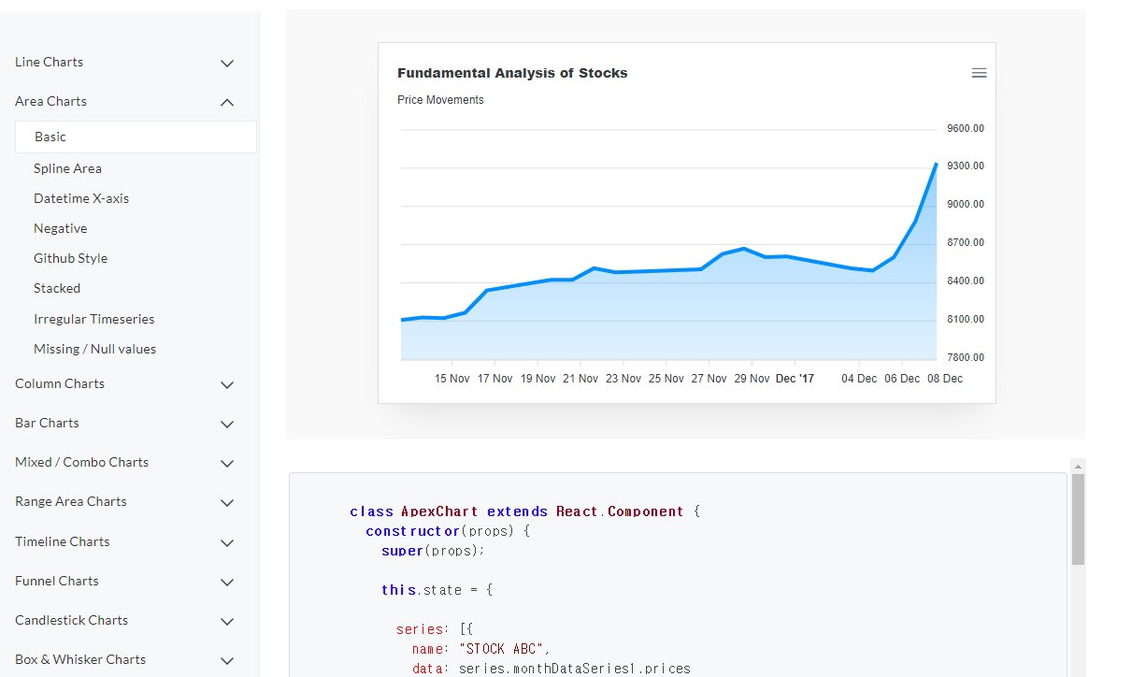Click the 8700.00 y-axis label
Viewport: 1132px width, 677px height.
(x=966, y=242)
